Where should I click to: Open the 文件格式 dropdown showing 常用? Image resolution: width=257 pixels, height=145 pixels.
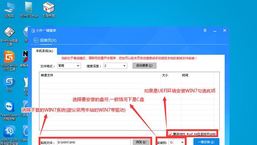(69, 66)
